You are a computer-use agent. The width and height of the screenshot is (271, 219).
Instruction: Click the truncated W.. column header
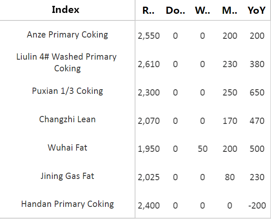[202, 10]
